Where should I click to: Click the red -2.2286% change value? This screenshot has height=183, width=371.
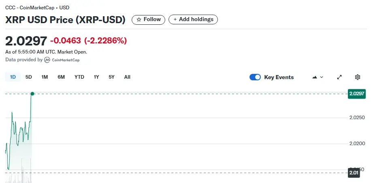[x=105, y=41]
